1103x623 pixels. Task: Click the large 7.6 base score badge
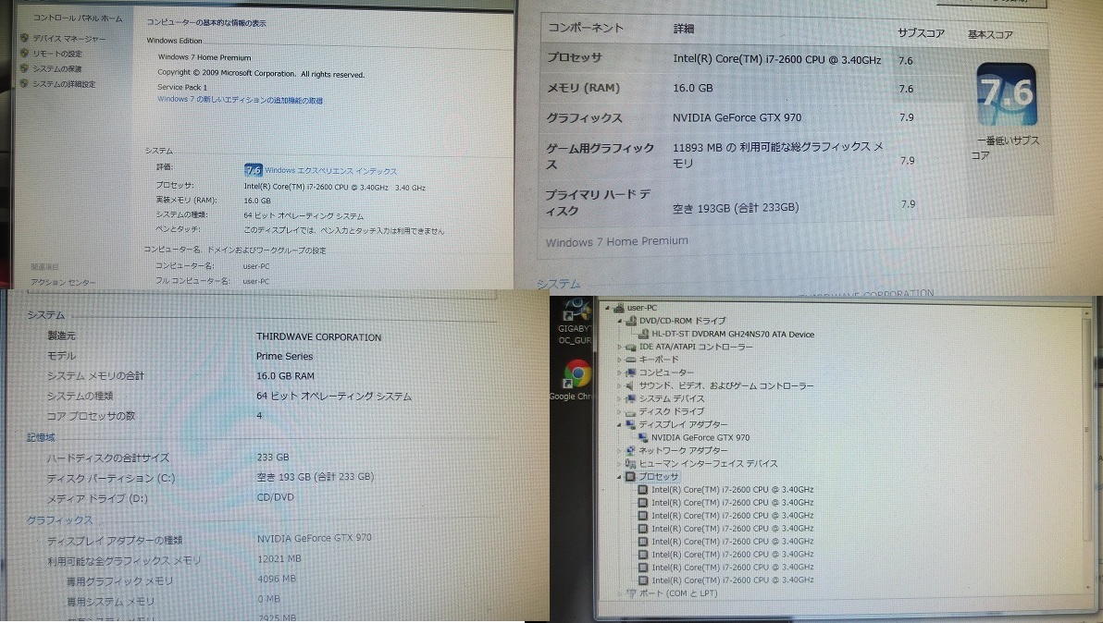coord(1007,94)
